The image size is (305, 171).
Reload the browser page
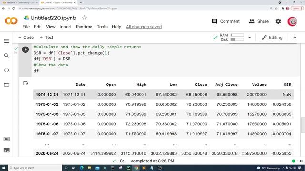click(x=14, y=9)
